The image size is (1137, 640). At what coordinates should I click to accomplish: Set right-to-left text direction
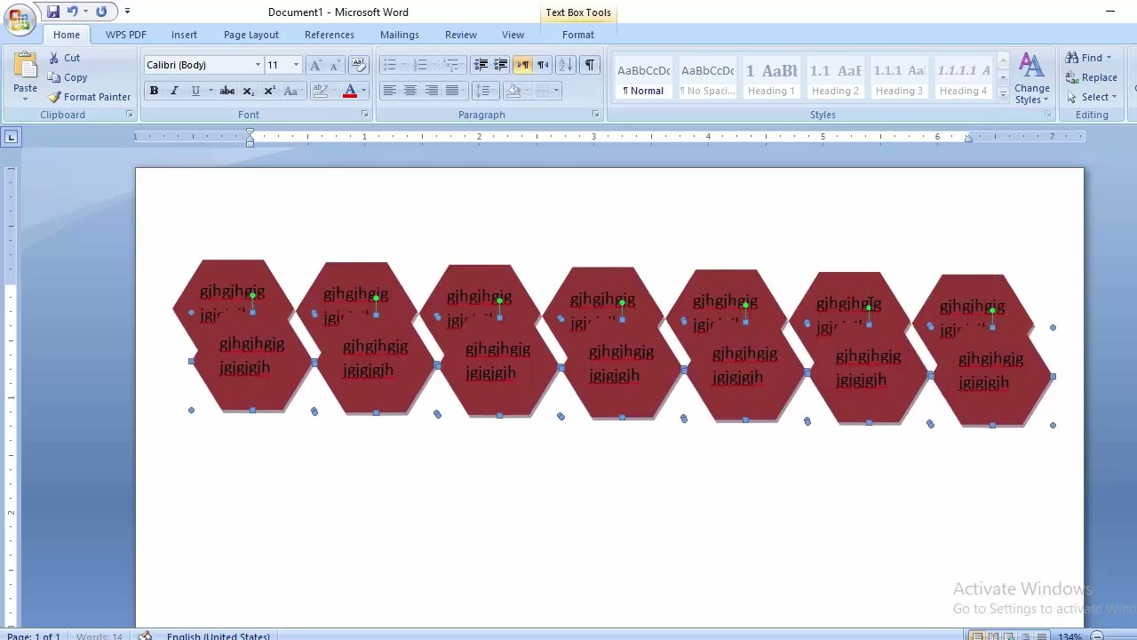[543, 65]
